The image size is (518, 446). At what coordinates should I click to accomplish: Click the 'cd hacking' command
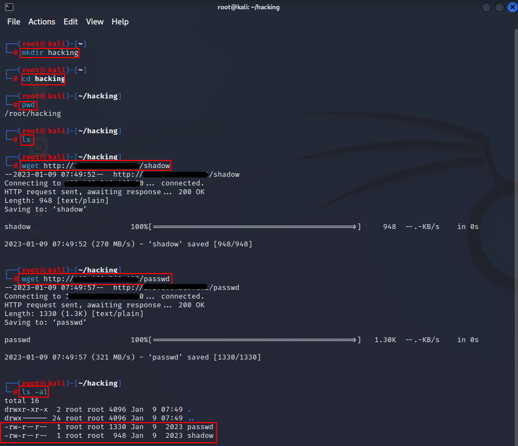(x=43, y=79)
